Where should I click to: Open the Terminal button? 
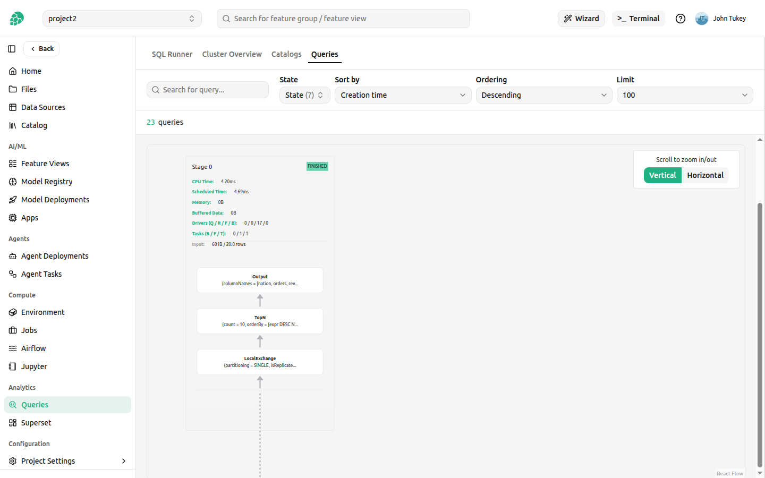tap(639, 19)
